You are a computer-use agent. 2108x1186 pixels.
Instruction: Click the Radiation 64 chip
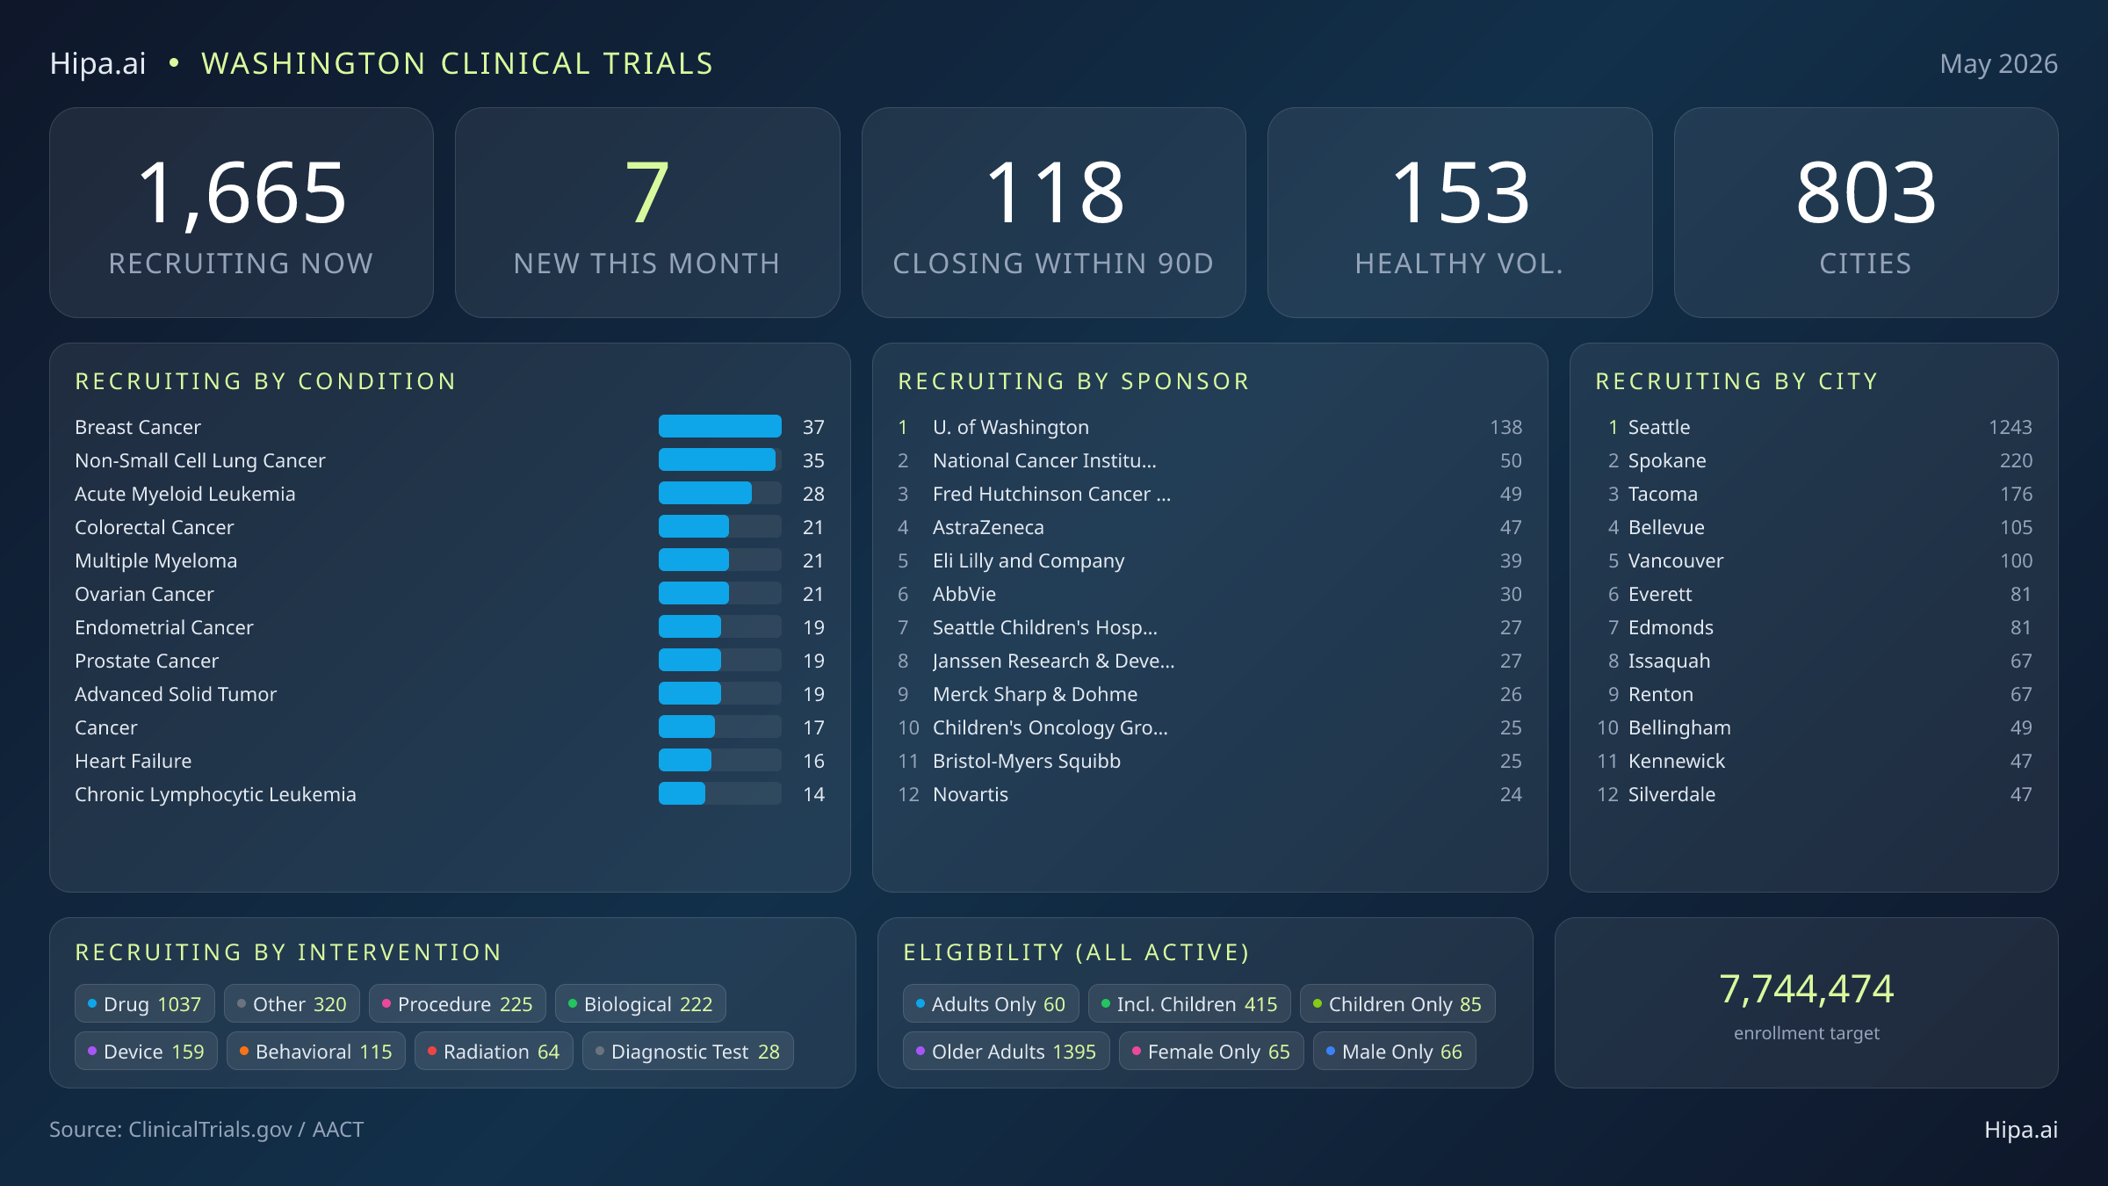(x=494, y=1051)
